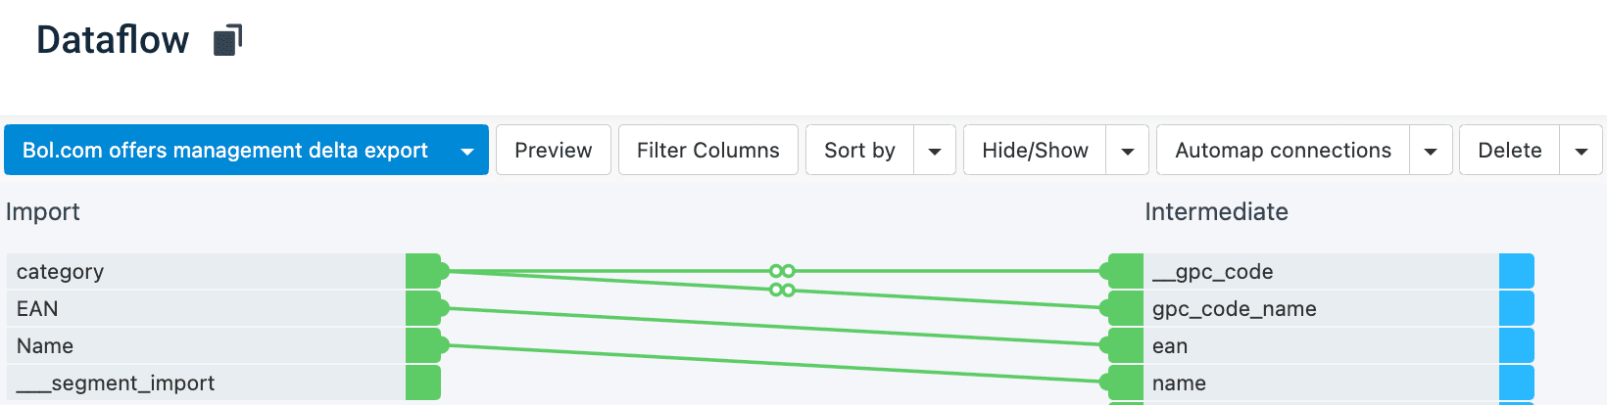This screenshot has width=1607, height=405.
Task: Click the copy icon beside Dataflow title
Action: (x=227, y=40)
